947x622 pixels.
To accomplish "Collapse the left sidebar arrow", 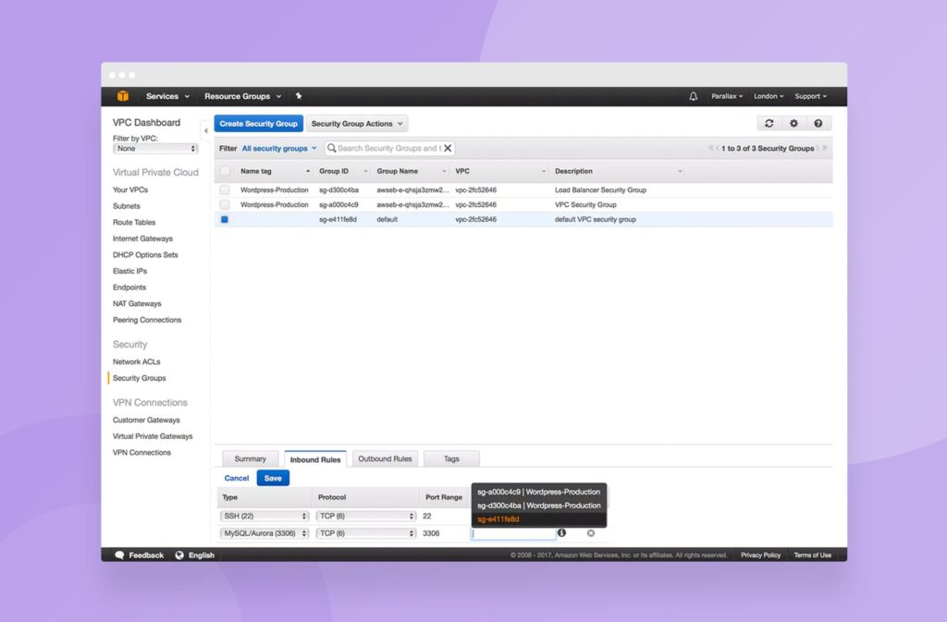I will point(205,130).
